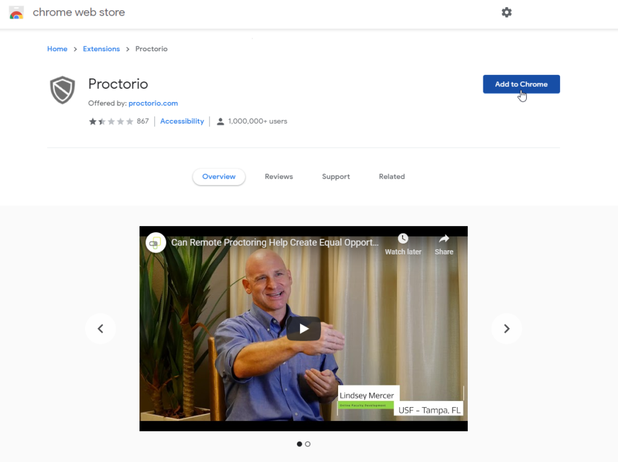
Task: Go back to the previous carousel slide
Action: 100,328
